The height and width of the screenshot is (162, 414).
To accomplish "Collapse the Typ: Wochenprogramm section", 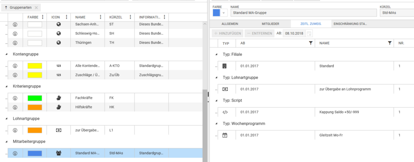I will [x=217, y=123].
